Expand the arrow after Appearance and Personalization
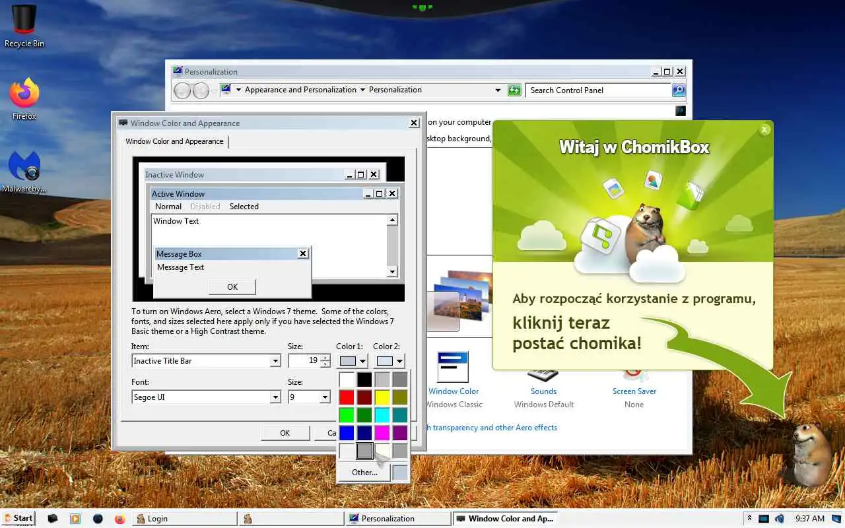Viewport: 845px width, 528px height. tap(362, 90)
